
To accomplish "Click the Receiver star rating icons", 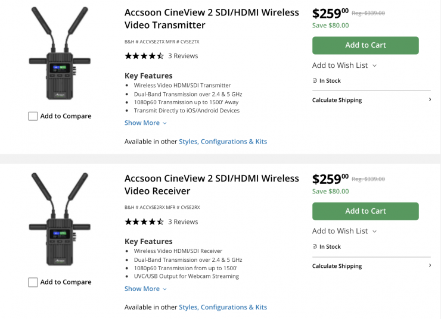I will click(x=144, y=222).
